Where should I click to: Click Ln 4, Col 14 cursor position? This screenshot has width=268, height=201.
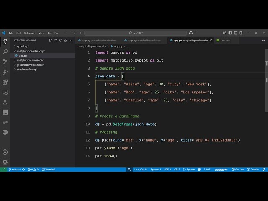point(141,170)
